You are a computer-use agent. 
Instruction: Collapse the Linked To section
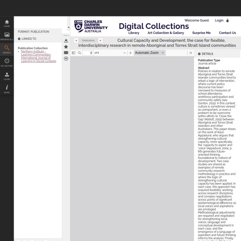pos(19,39)
